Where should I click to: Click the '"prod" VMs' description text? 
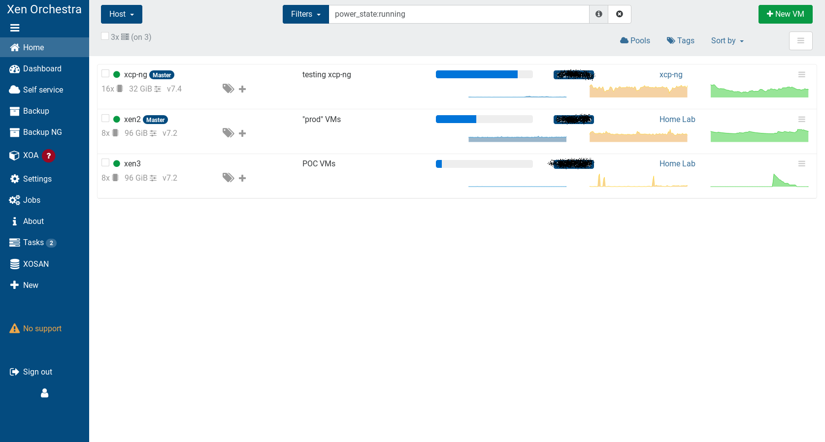pos(322,119)
